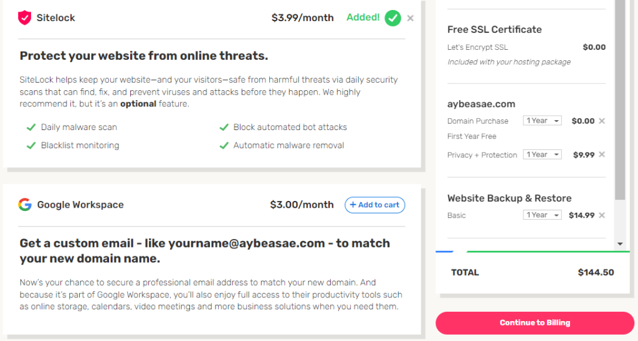The height and width of the screenshot is (341, 638).
Task: Click the Daily malware scan checkmark
Action: point(31,127)
